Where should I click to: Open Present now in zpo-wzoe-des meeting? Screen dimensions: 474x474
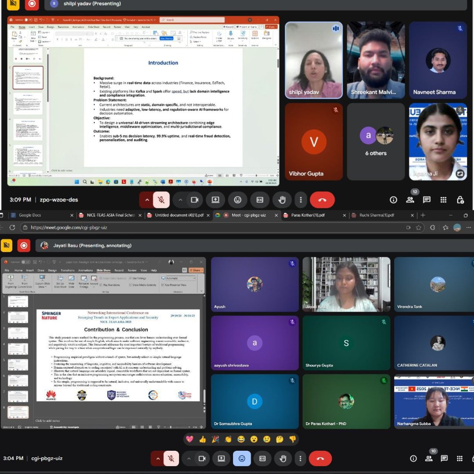tap(215, 200)
